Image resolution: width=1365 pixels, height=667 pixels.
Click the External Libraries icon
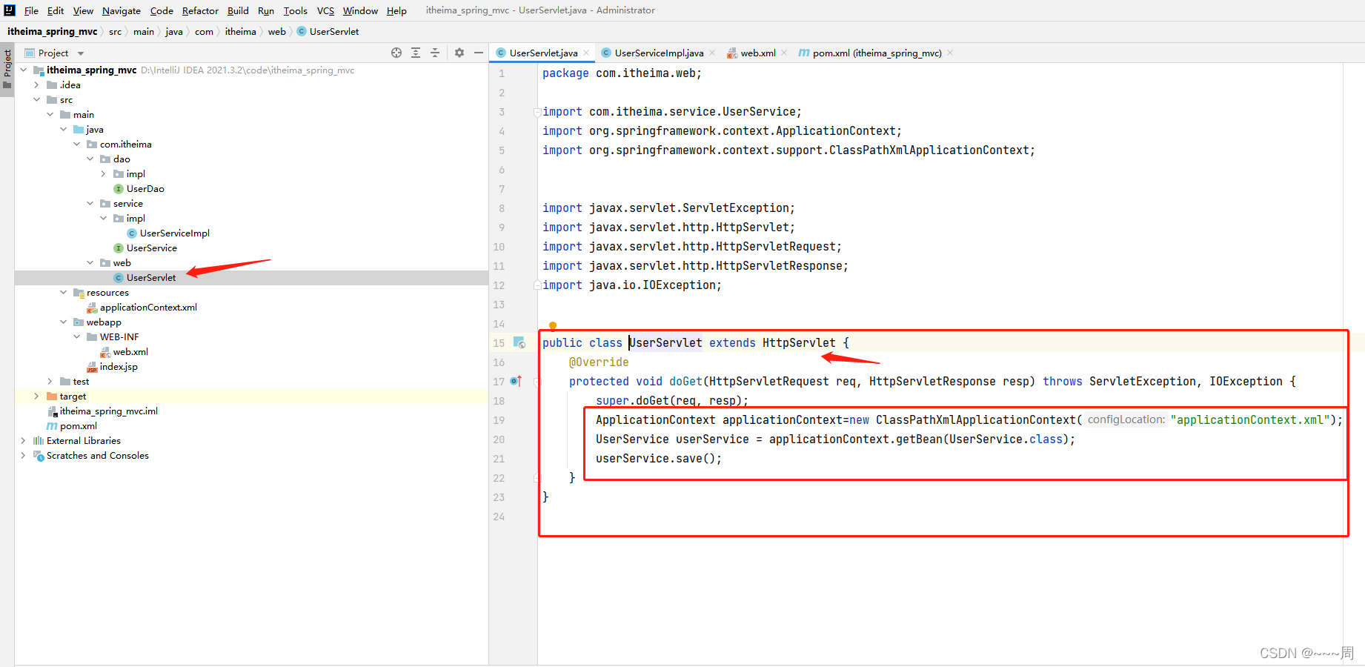pos(39,441)
